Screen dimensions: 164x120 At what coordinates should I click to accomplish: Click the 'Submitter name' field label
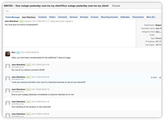tap(148, 28)
